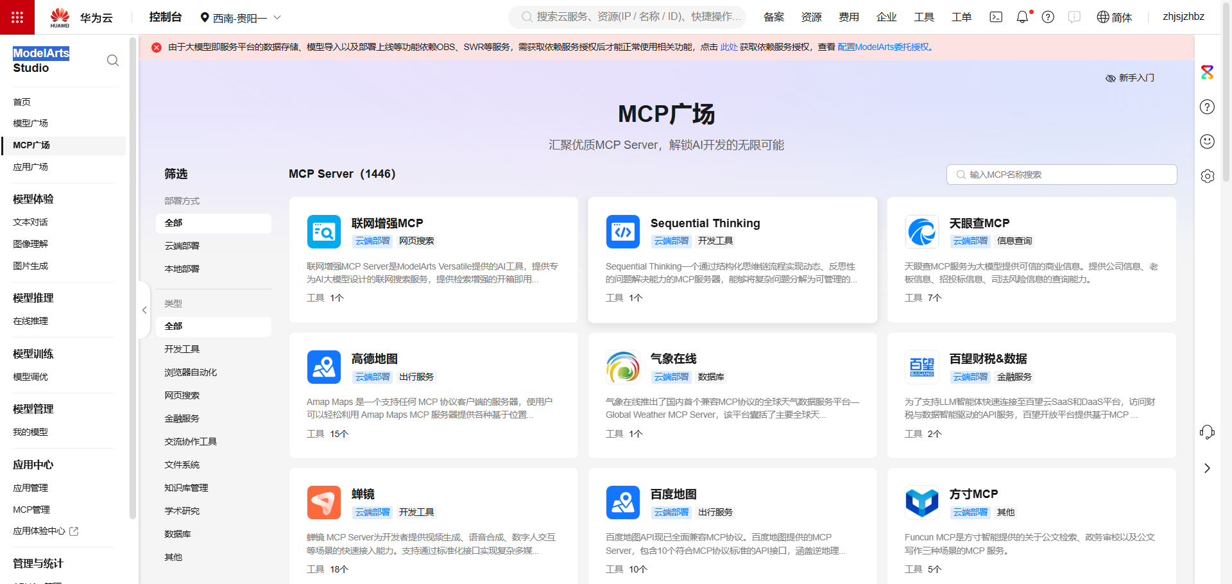Open the zhjsjzhbz account menu
Screen dimensions: 1232x584
tap(1183, 17)
